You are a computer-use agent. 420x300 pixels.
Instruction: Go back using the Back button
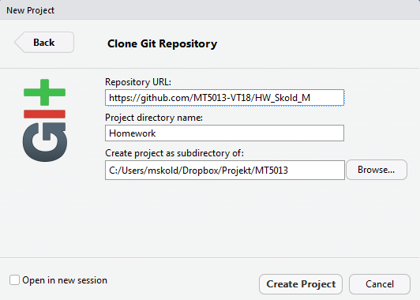[x=44, y=43]
